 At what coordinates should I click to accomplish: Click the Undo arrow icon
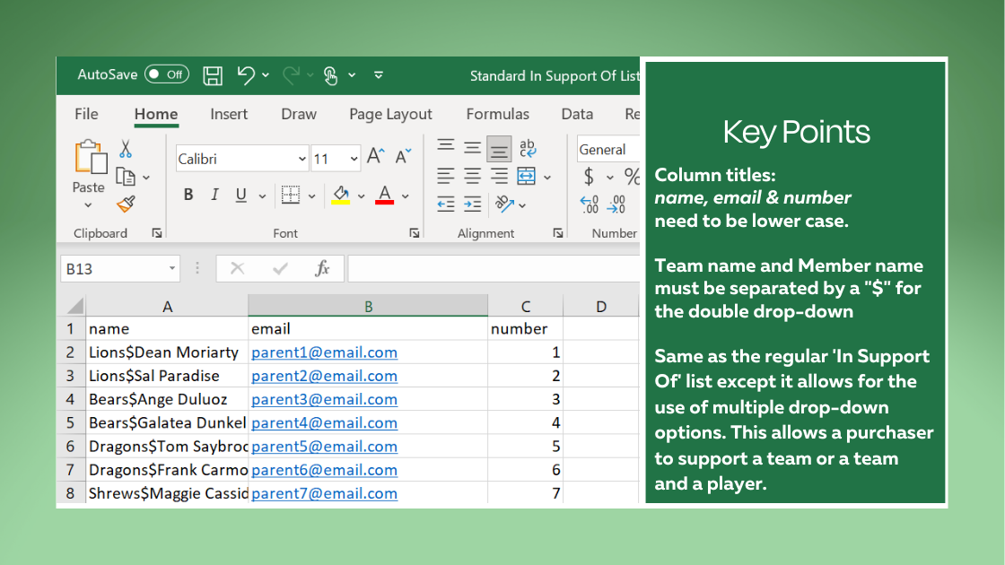tap(246, 75)
